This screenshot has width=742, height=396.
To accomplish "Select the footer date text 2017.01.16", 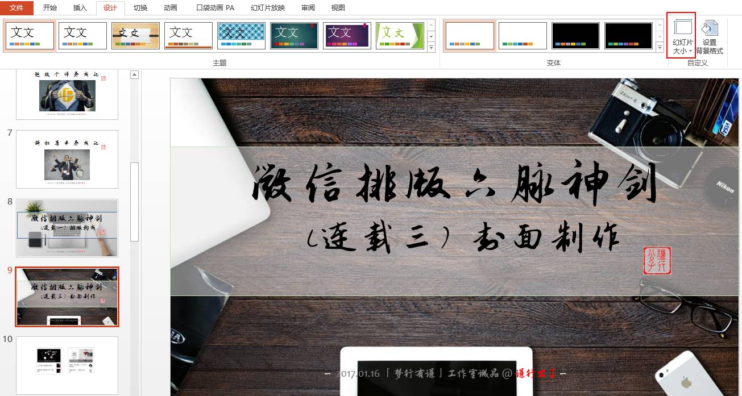I will tap(357, 374).
